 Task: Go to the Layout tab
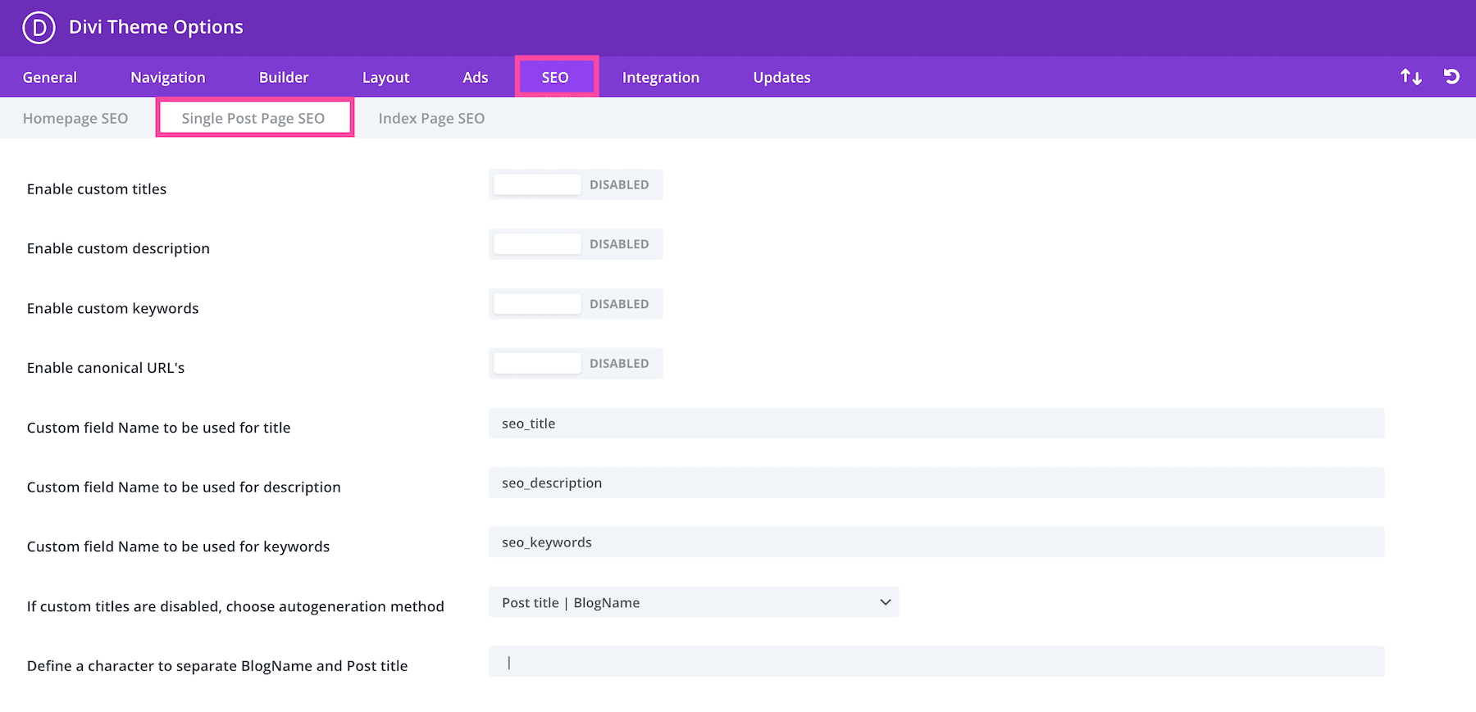(385, 78)
